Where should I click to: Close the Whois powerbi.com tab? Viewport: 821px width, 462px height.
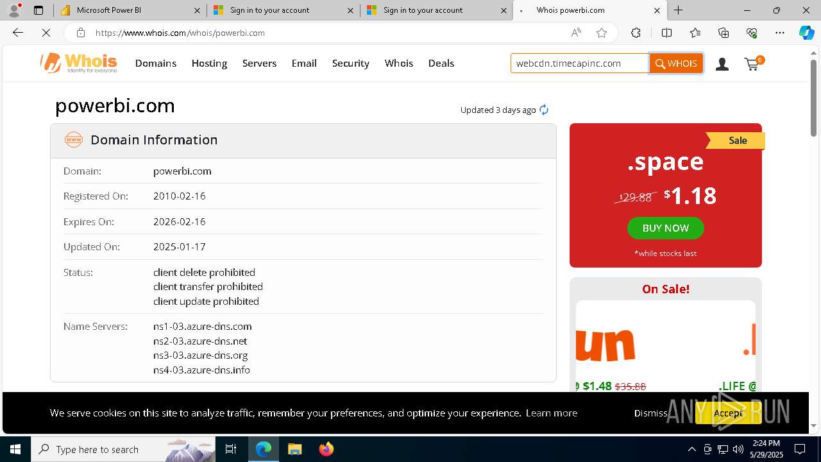click(657, 10)
